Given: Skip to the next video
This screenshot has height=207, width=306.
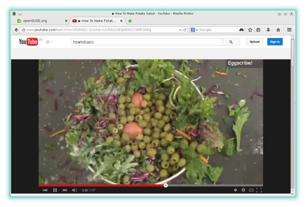Looking at the screenshot, I should click(x=65, y=190).
